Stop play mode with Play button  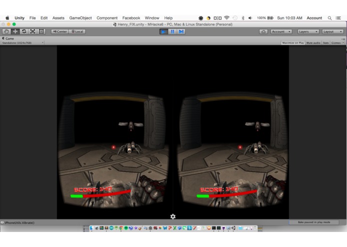coord(164,31)
